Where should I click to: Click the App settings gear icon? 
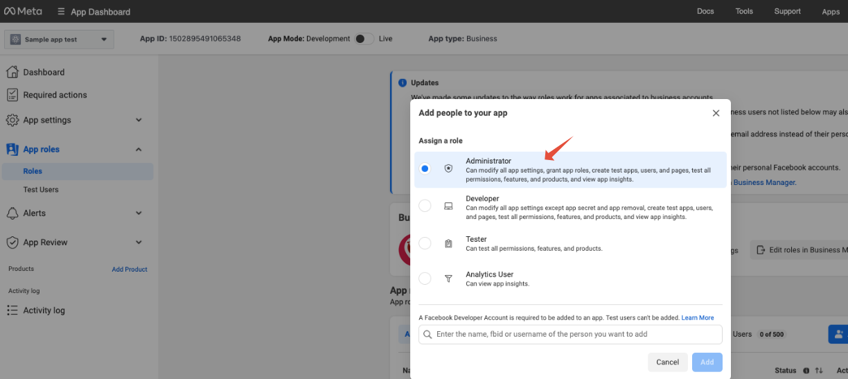[12, 120]
